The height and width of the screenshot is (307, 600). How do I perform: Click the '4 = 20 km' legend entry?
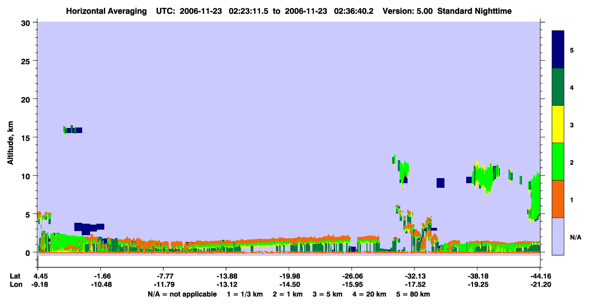tap(369, 294)
